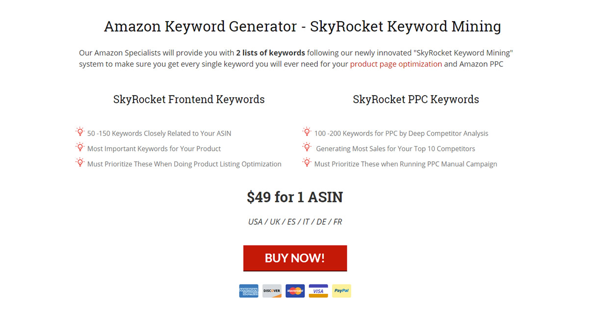Select the SkyRocket Frontend Keywords heading
This screenshot has width=590, height=314.
[189, 99]
